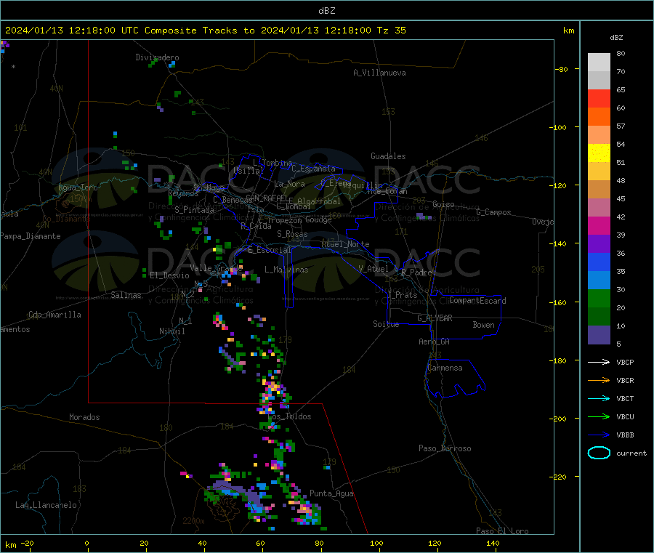
Task: Click the blue VBBB arrow icon
Action: coord(599,435)
